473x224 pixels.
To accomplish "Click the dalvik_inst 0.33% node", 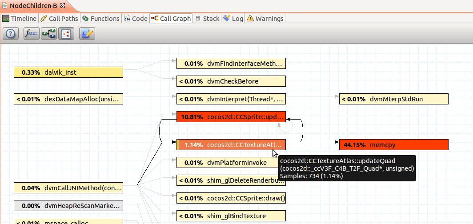I will tap(68, 72).
